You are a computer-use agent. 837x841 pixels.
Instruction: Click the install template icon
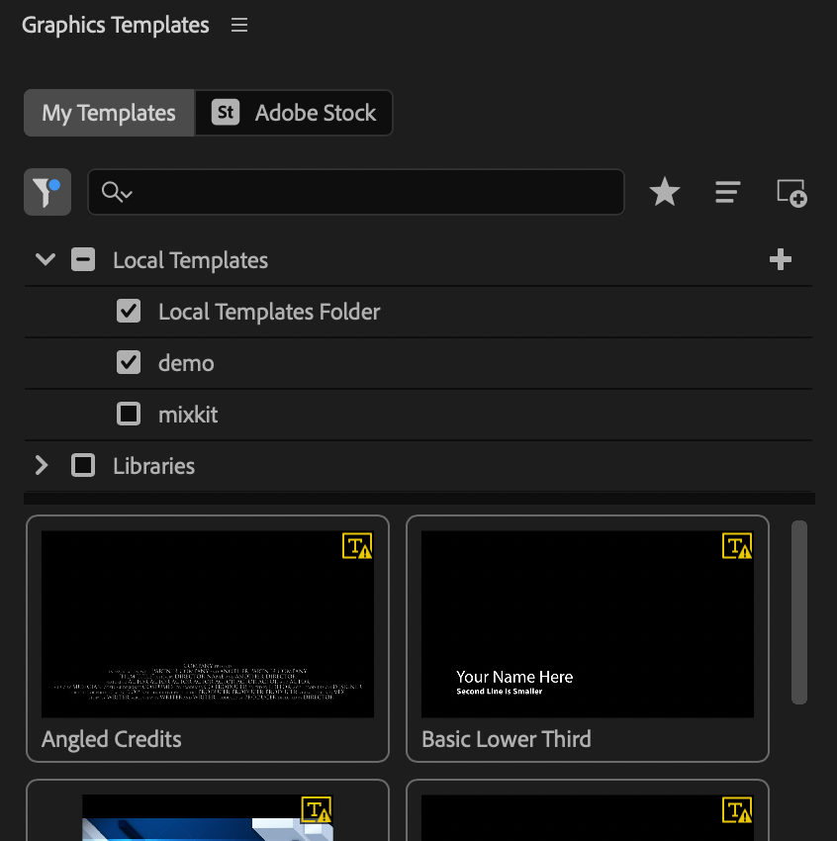[x=790, y=192]
